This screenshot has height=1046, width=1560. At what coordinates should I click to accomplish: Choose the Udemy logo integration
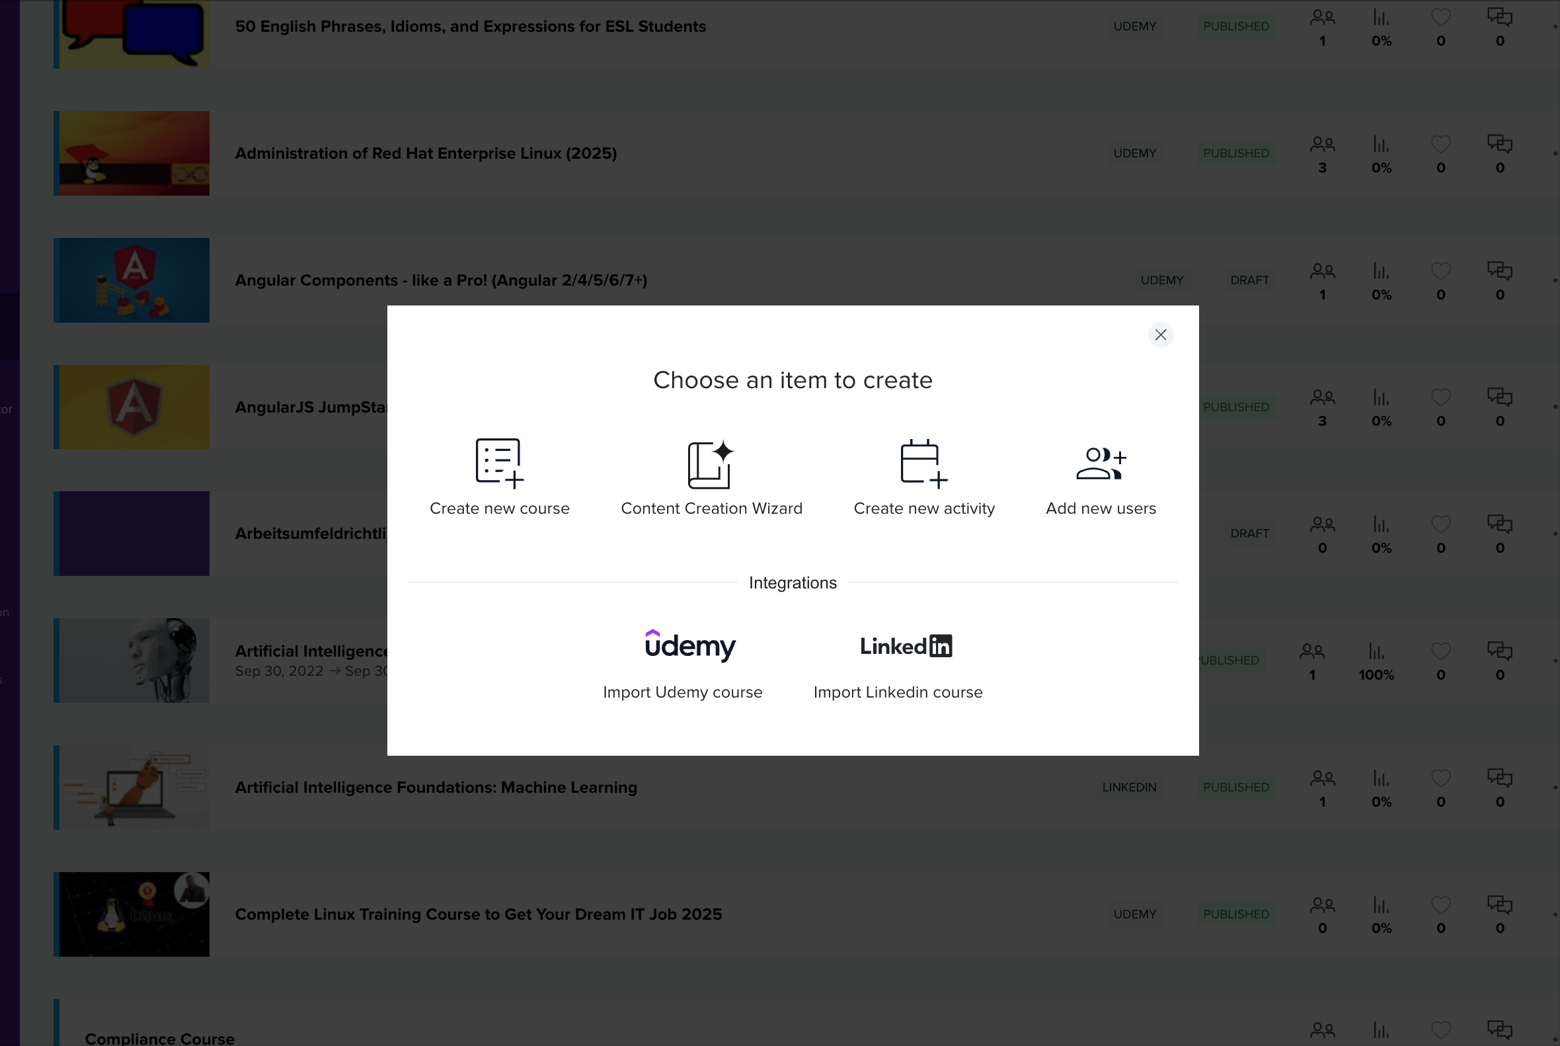coord(689,645)
